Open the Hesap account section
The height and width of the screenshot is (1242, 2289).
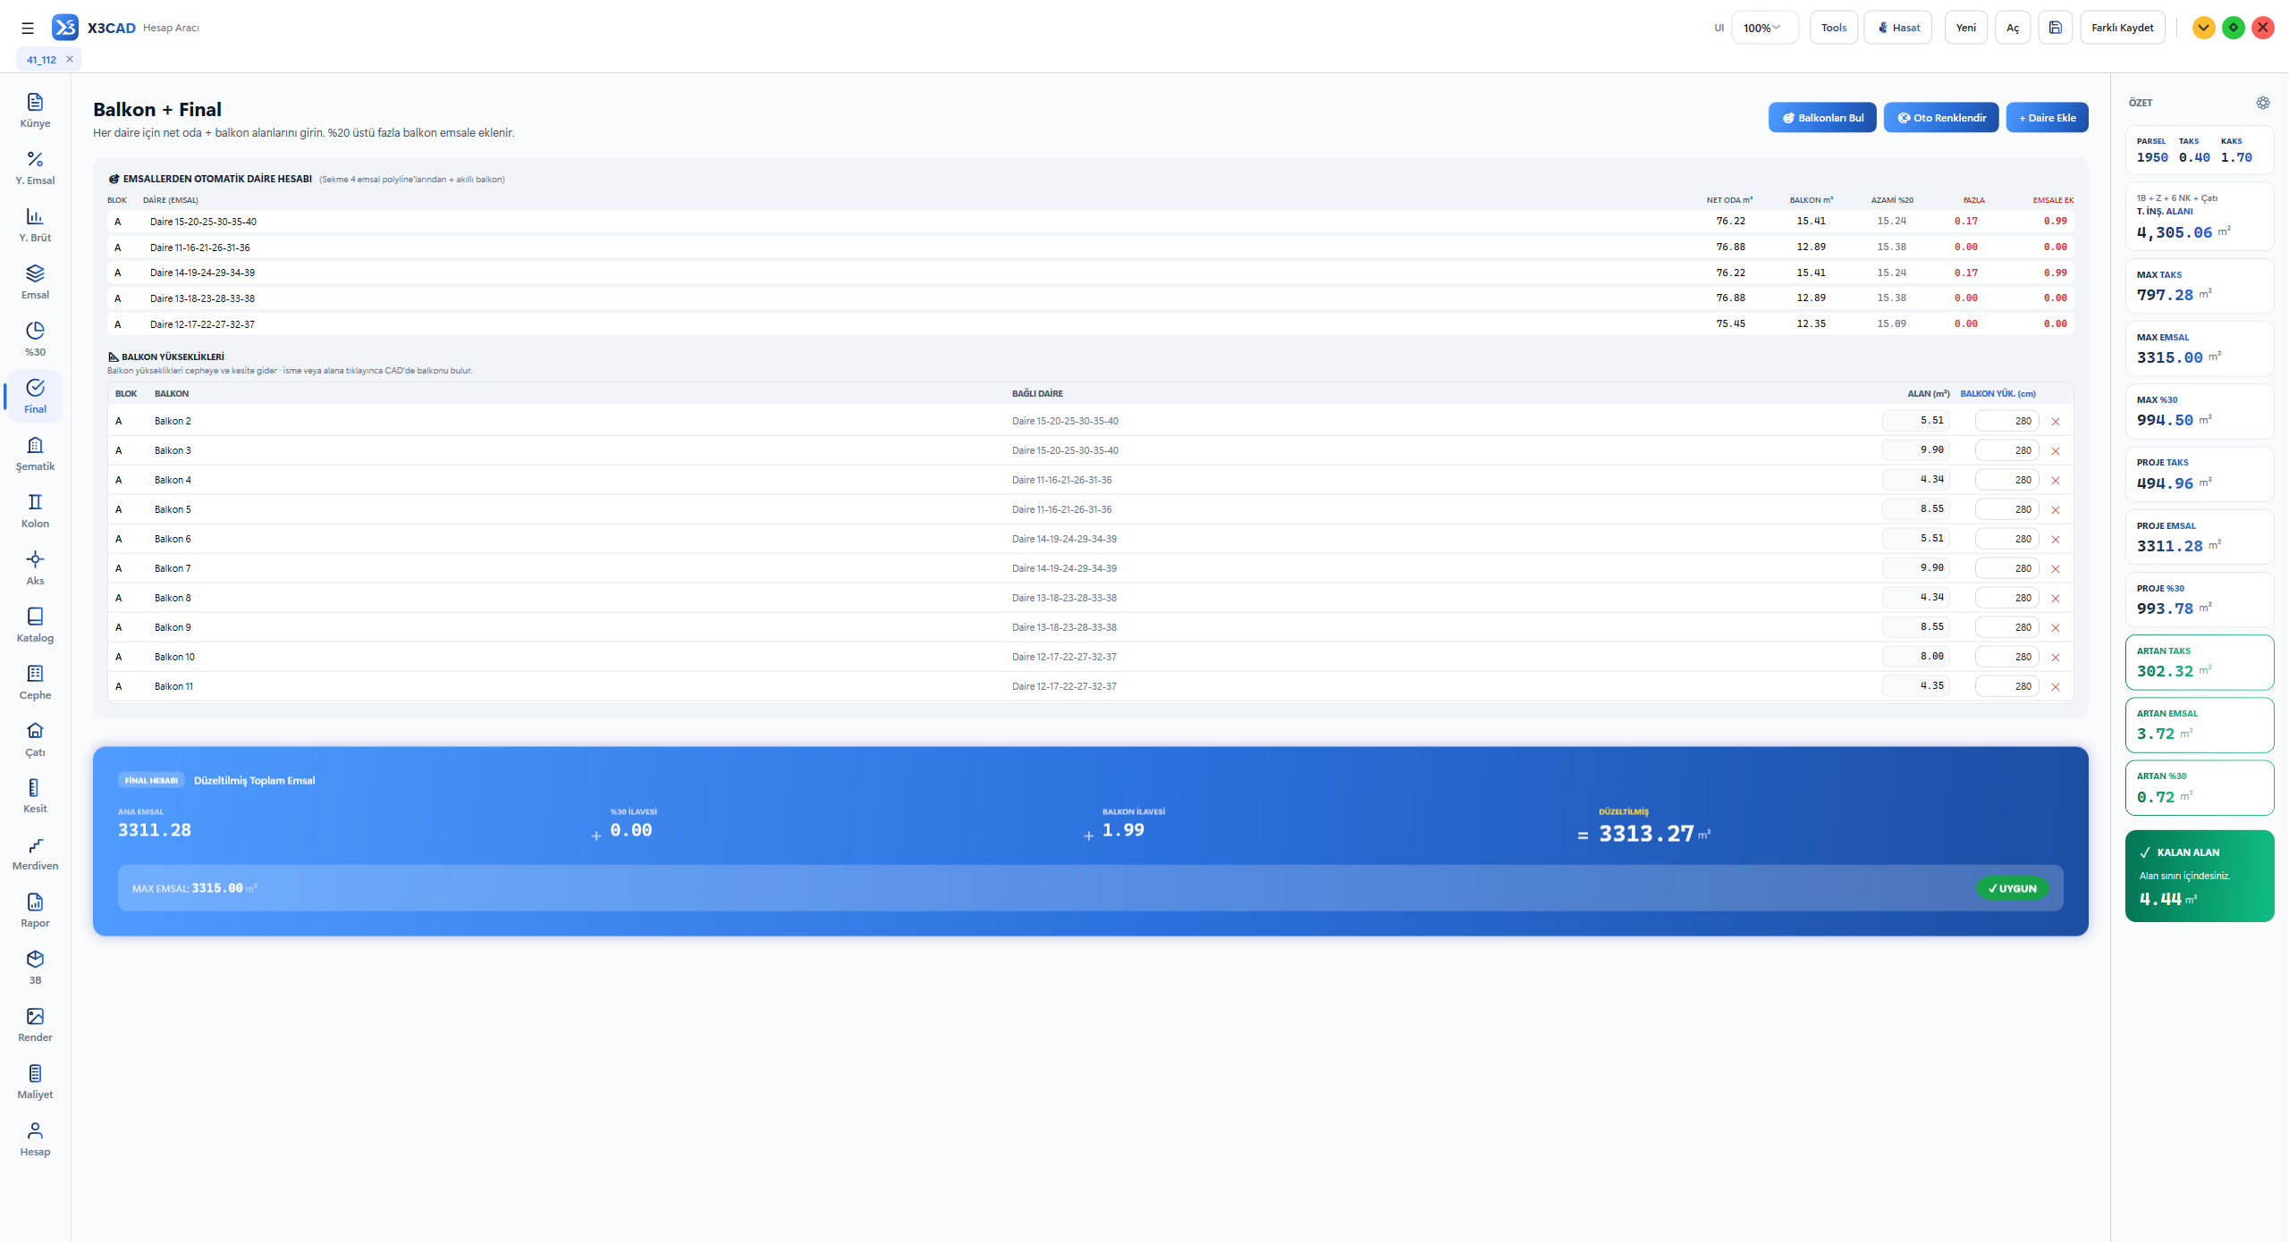click(35, 1138)
